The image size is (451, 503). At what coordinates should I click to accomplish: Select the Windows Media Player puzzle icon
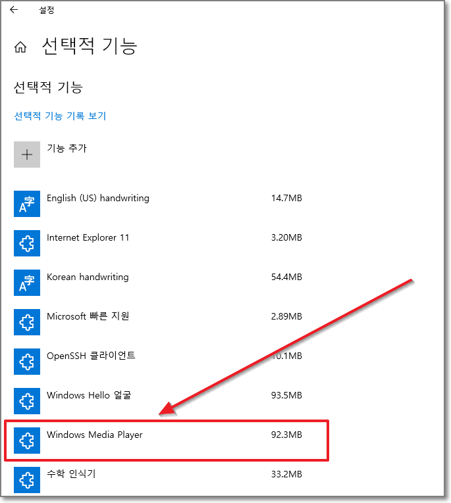[27, 441]
